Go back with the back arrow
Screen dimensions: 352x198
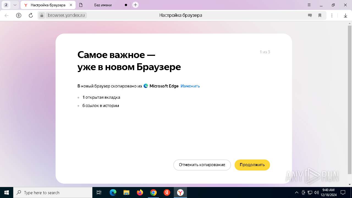click(x=7, y=15)
